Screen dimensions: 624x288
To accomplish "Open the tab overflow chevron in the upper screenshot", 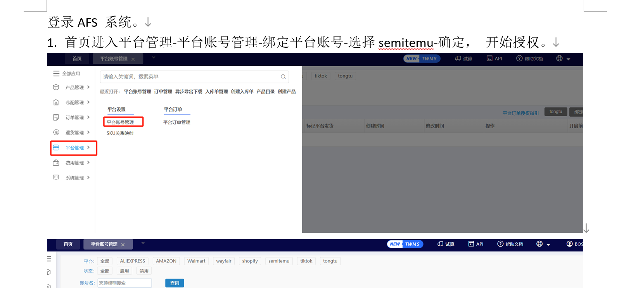I will pos(154,58).
